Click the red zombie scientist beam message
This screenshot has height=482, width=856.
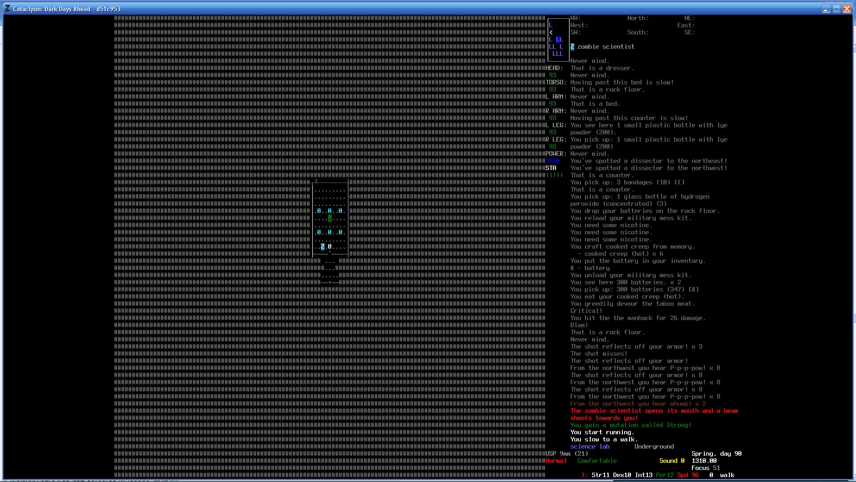(654, 411)
